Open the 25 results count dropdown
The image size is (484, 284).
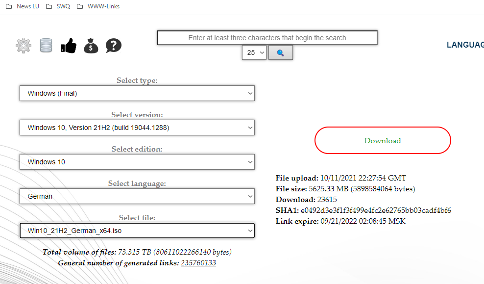click(x=254, y=53)
